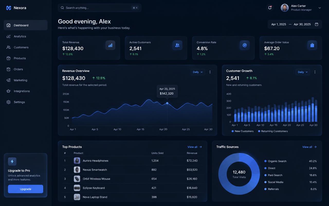This screenshot has width=329, height=206.
Task: Click the search magnifier icon
Action: [x=62, y=8]
